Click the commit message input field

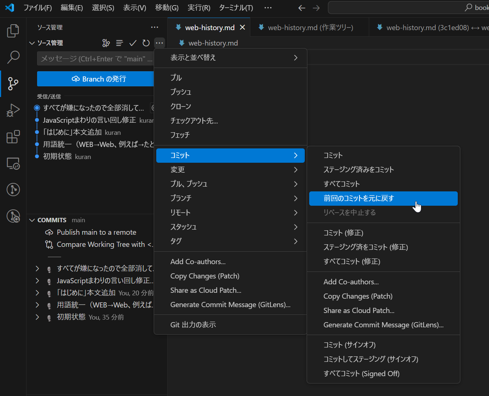click(96, 59)
